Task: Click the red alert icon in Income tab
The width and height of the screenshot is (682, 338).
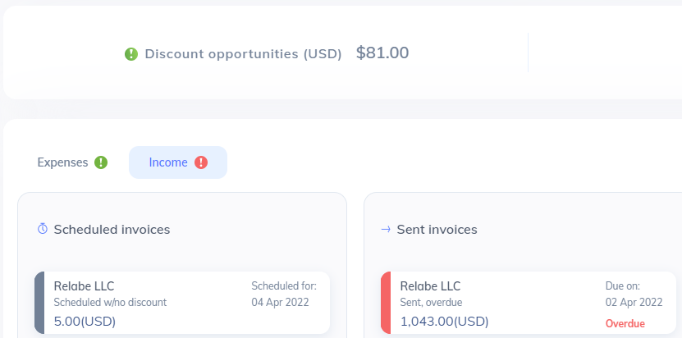Action: click(201, 162)
